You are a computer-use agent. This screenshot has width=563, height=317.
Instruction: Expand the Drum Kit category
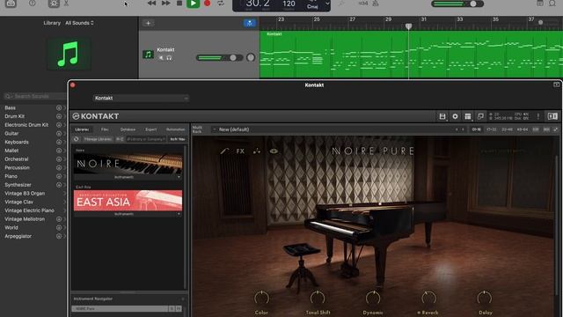(64, 116)
